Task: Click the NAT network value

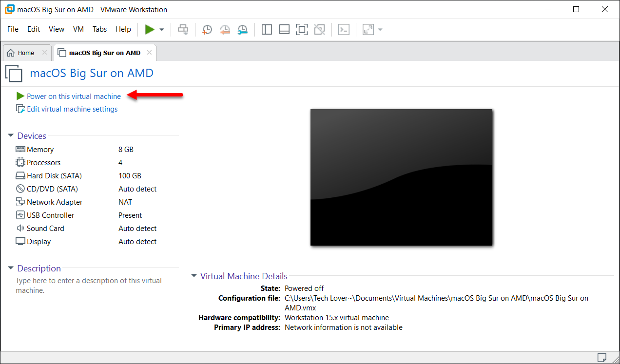Action: [125, 202]
